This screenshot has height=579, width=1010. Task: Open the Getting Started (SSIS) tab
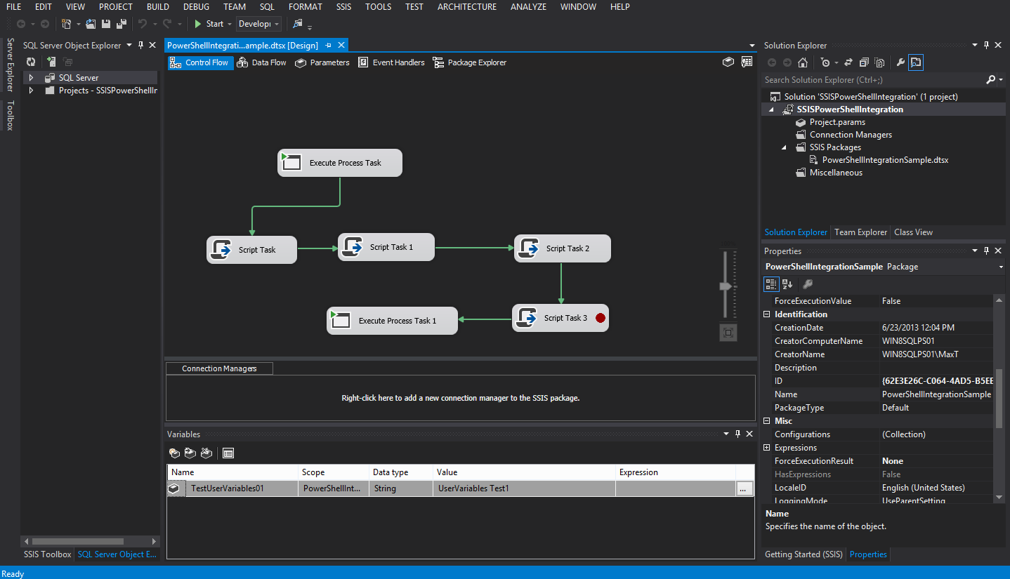804,554
